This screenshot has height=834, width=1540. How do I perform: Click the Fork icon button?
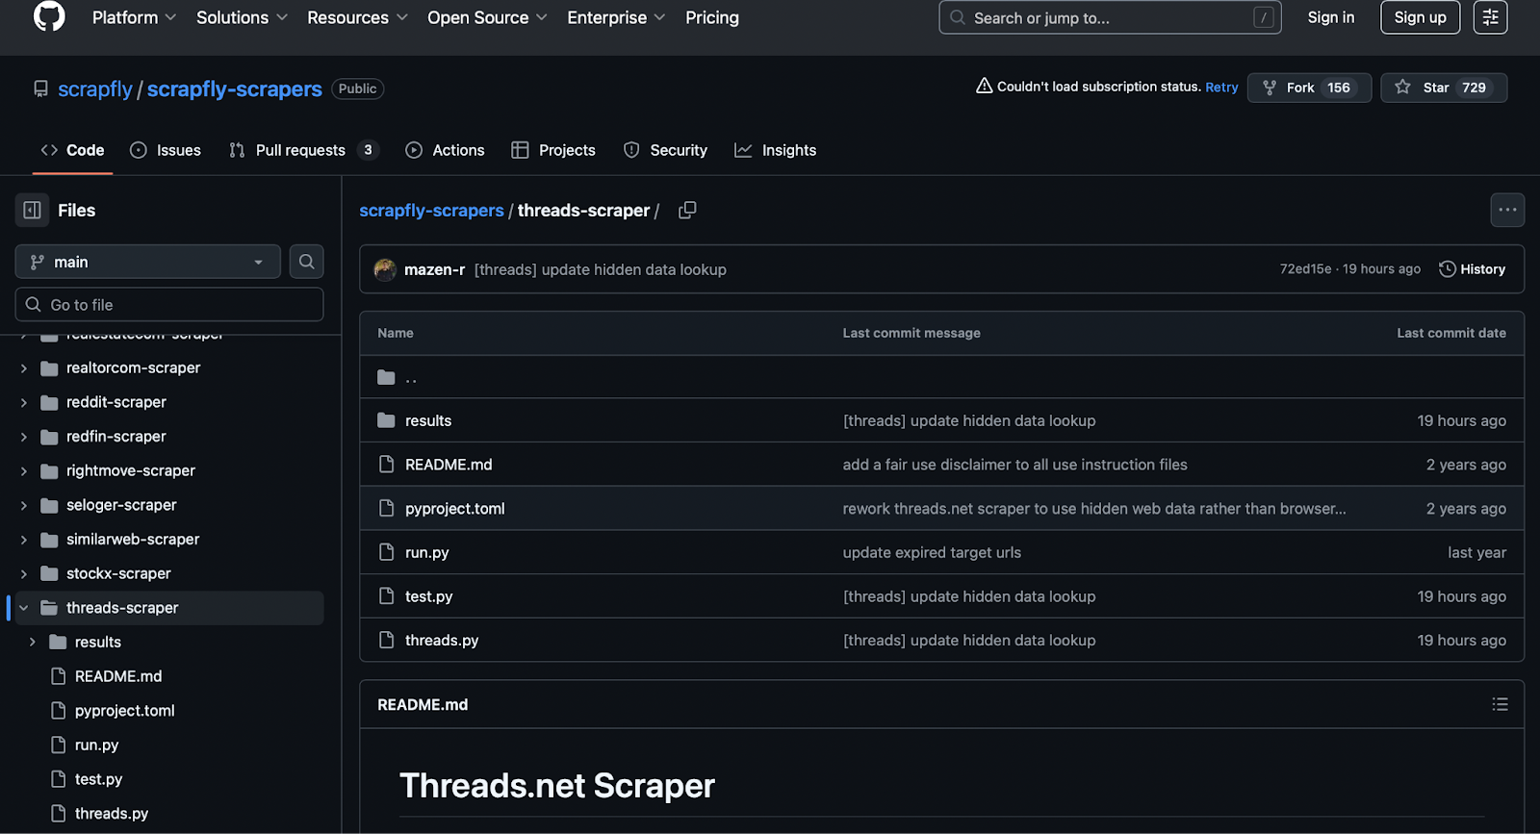tap(1269, 88)
